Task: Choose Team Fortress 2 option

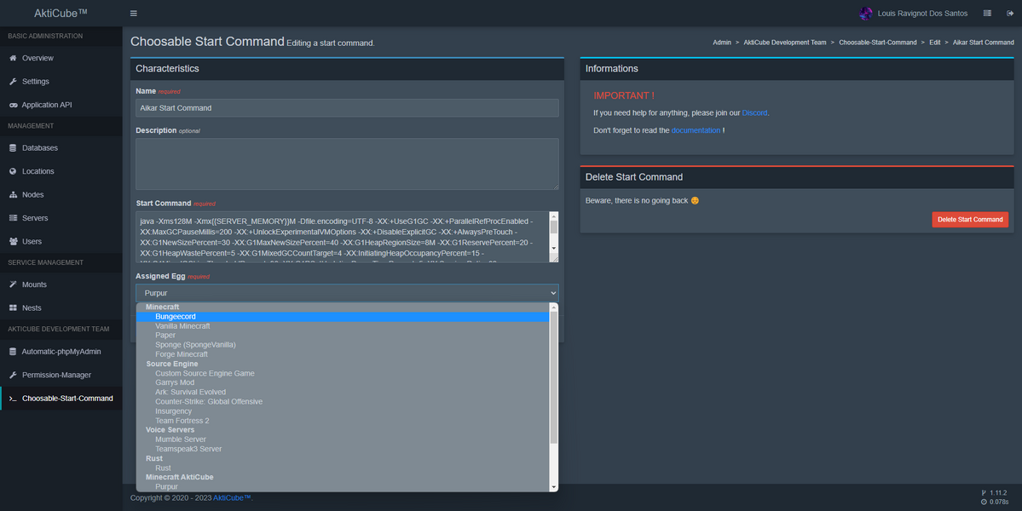Action: (x=343, y=421)
